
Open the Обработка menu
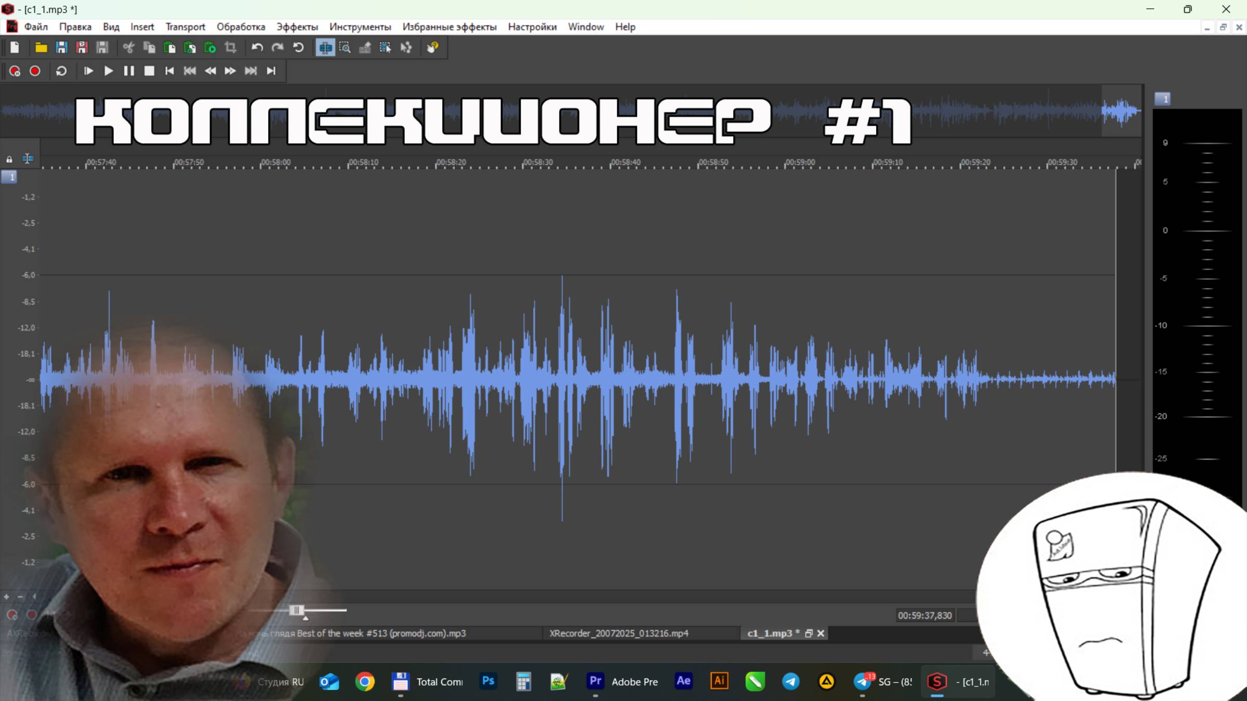coord(241,27)
